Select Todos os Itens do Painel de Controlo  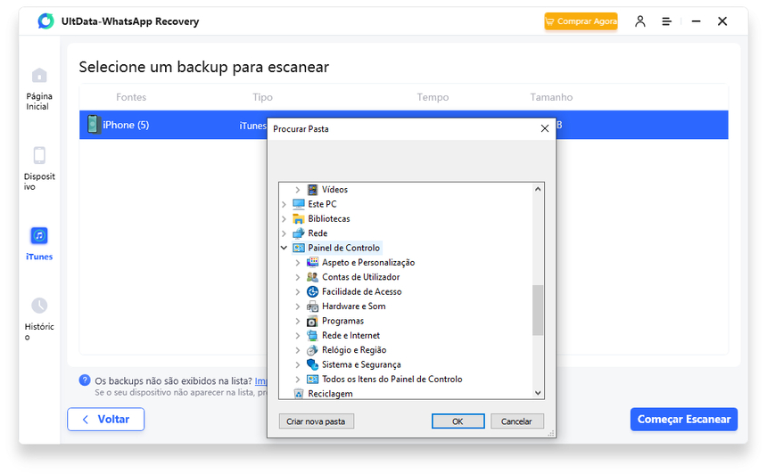(x=392, y=380)
